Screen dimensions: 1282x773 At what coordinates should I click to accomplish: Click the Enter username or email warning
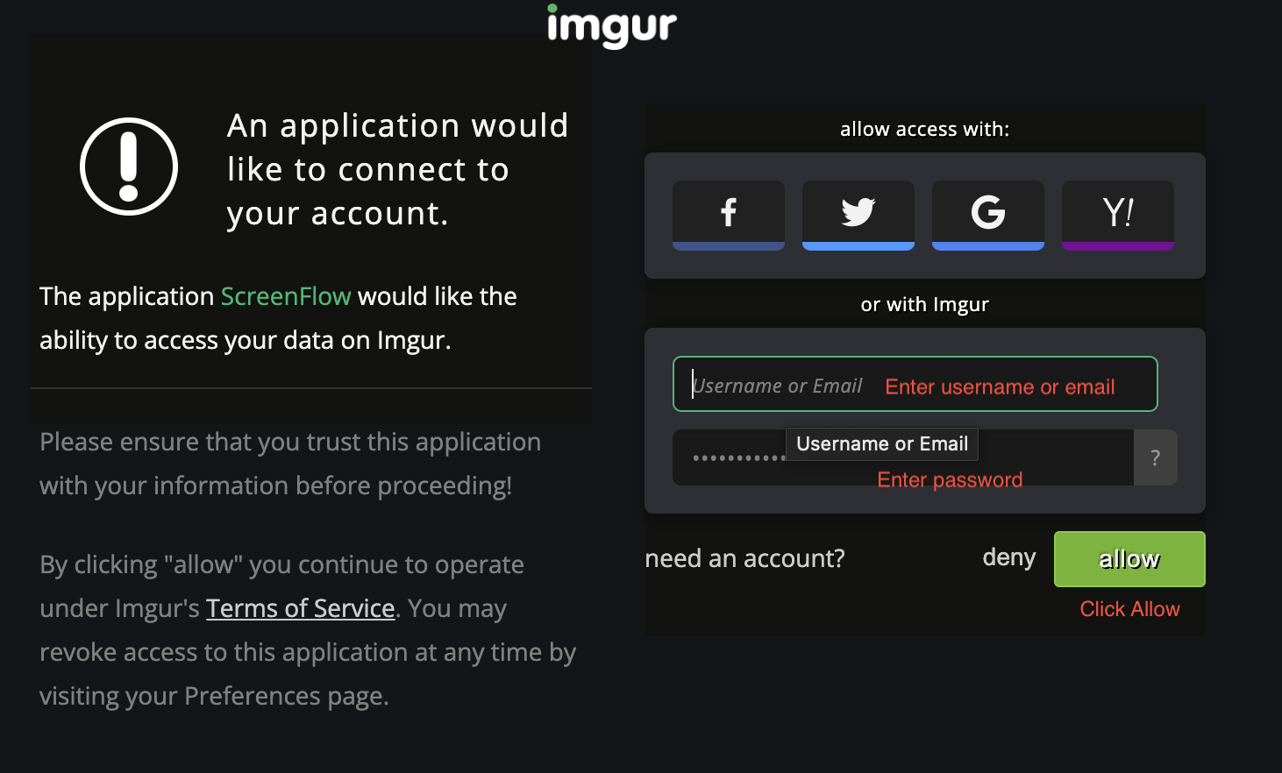coord(999,386)
